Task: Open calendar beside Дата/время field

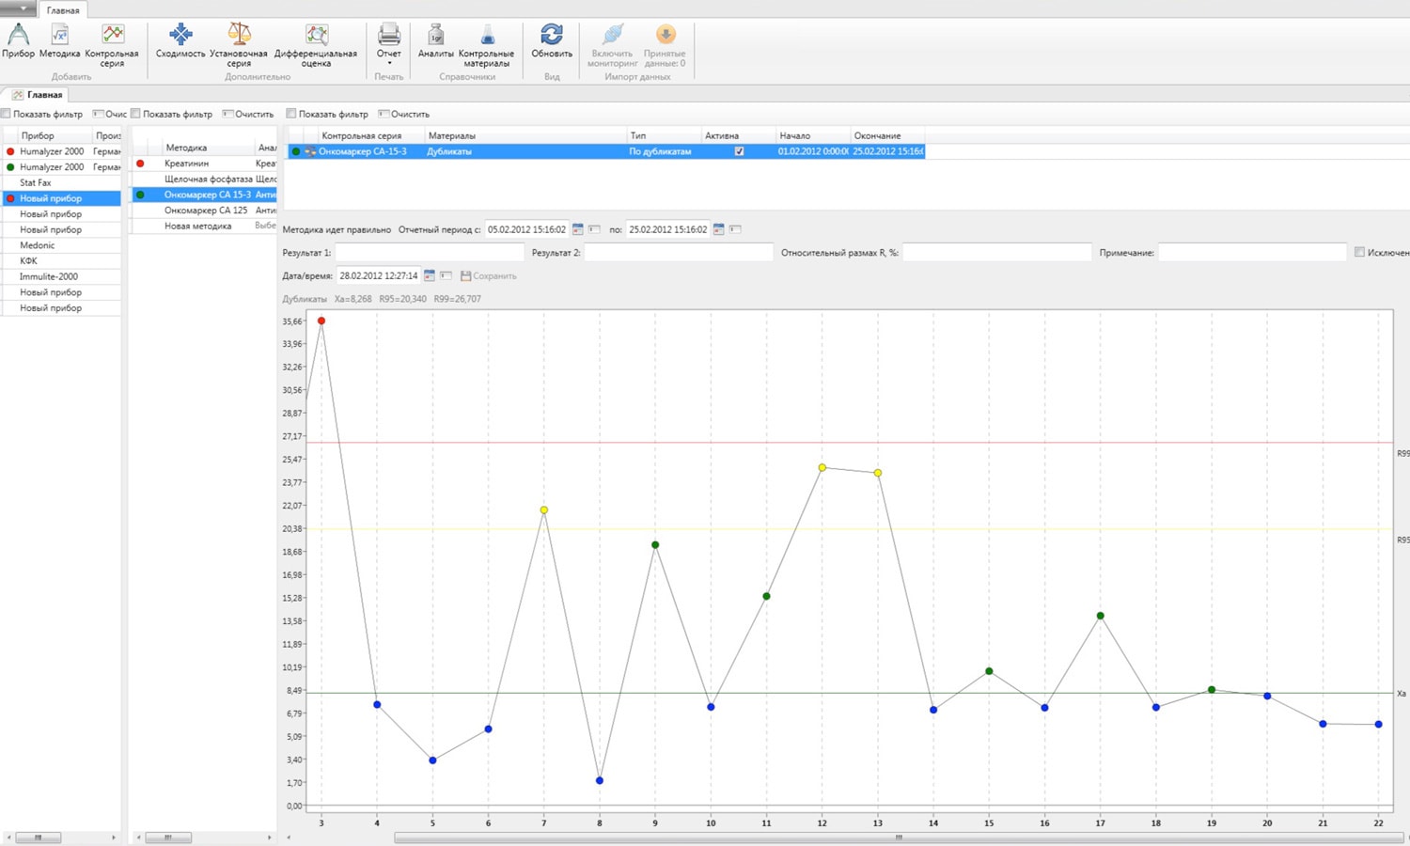Action: coord(429,275)
